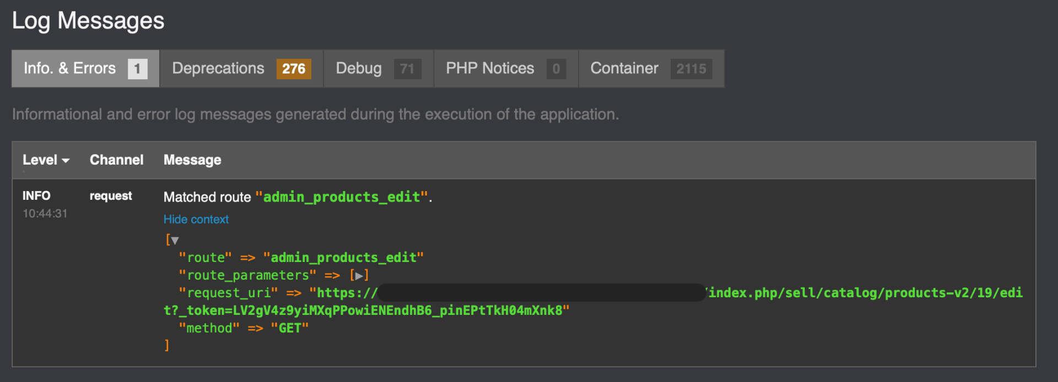Sort logs using the Level arrow
1058x382 pixels.
pyautogui.click(x=66, y=161)
